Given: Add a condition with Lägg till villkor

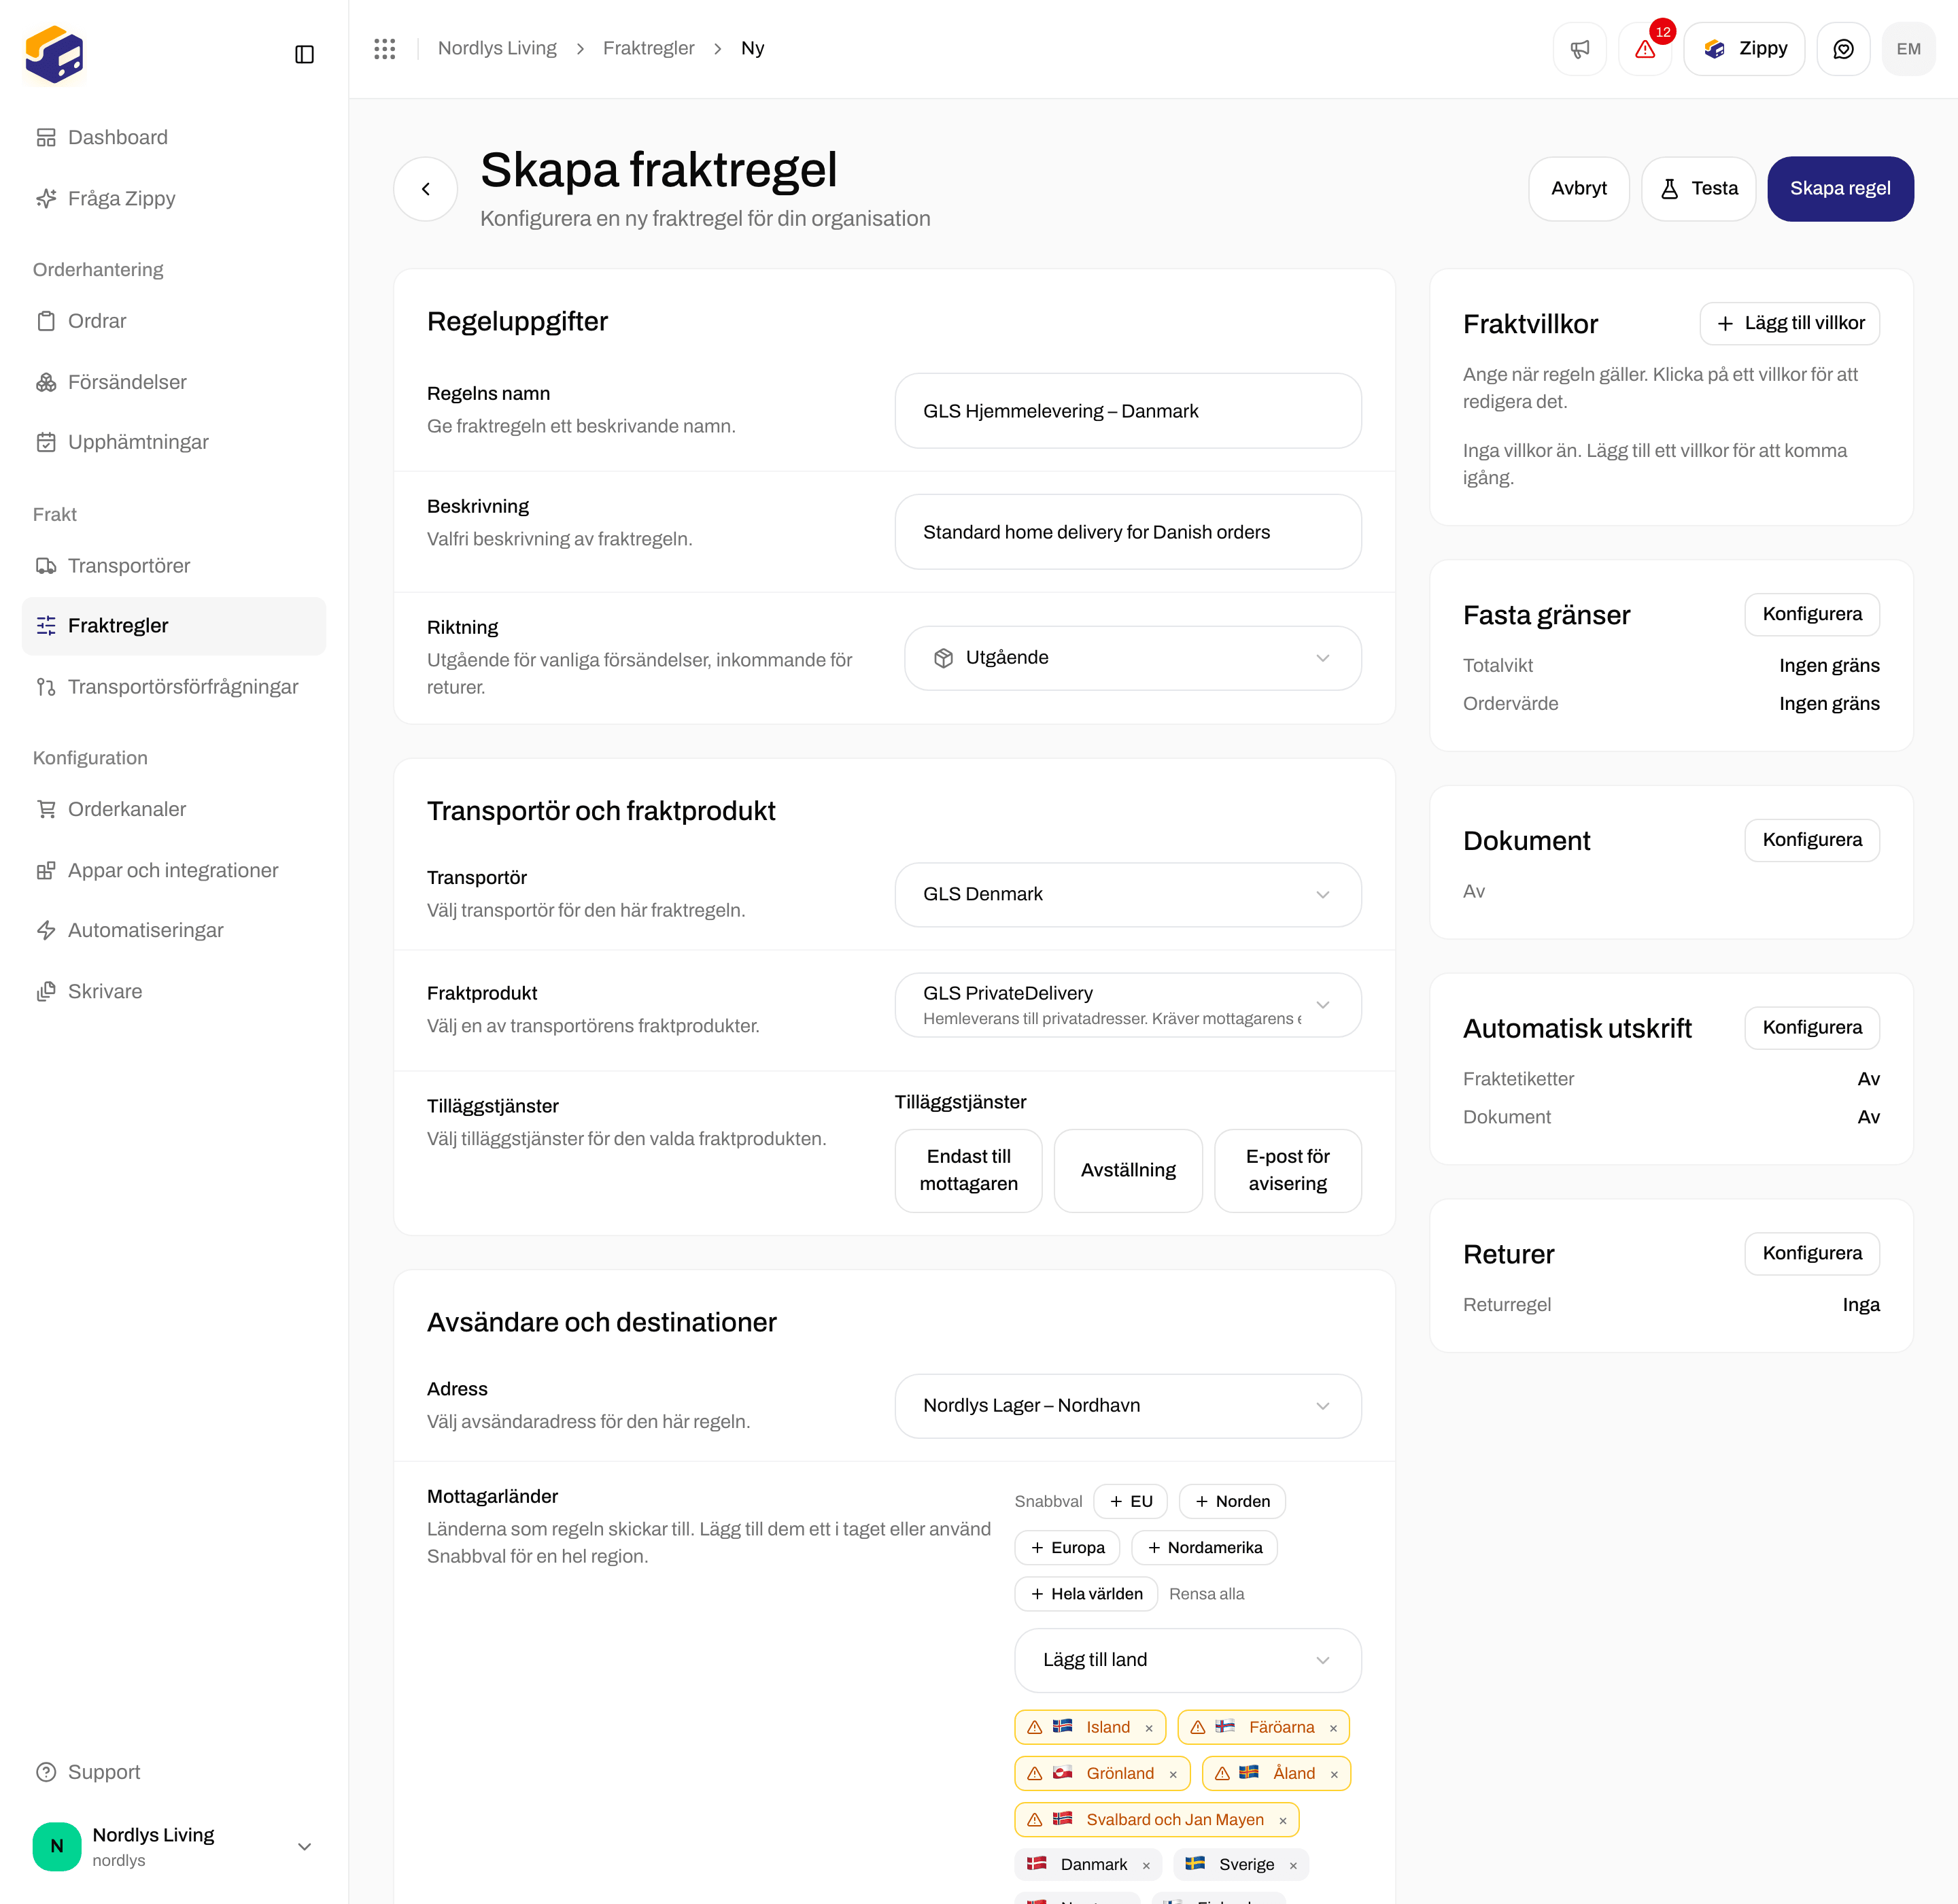Looking at the screenshot, I should pos(1789,323).
